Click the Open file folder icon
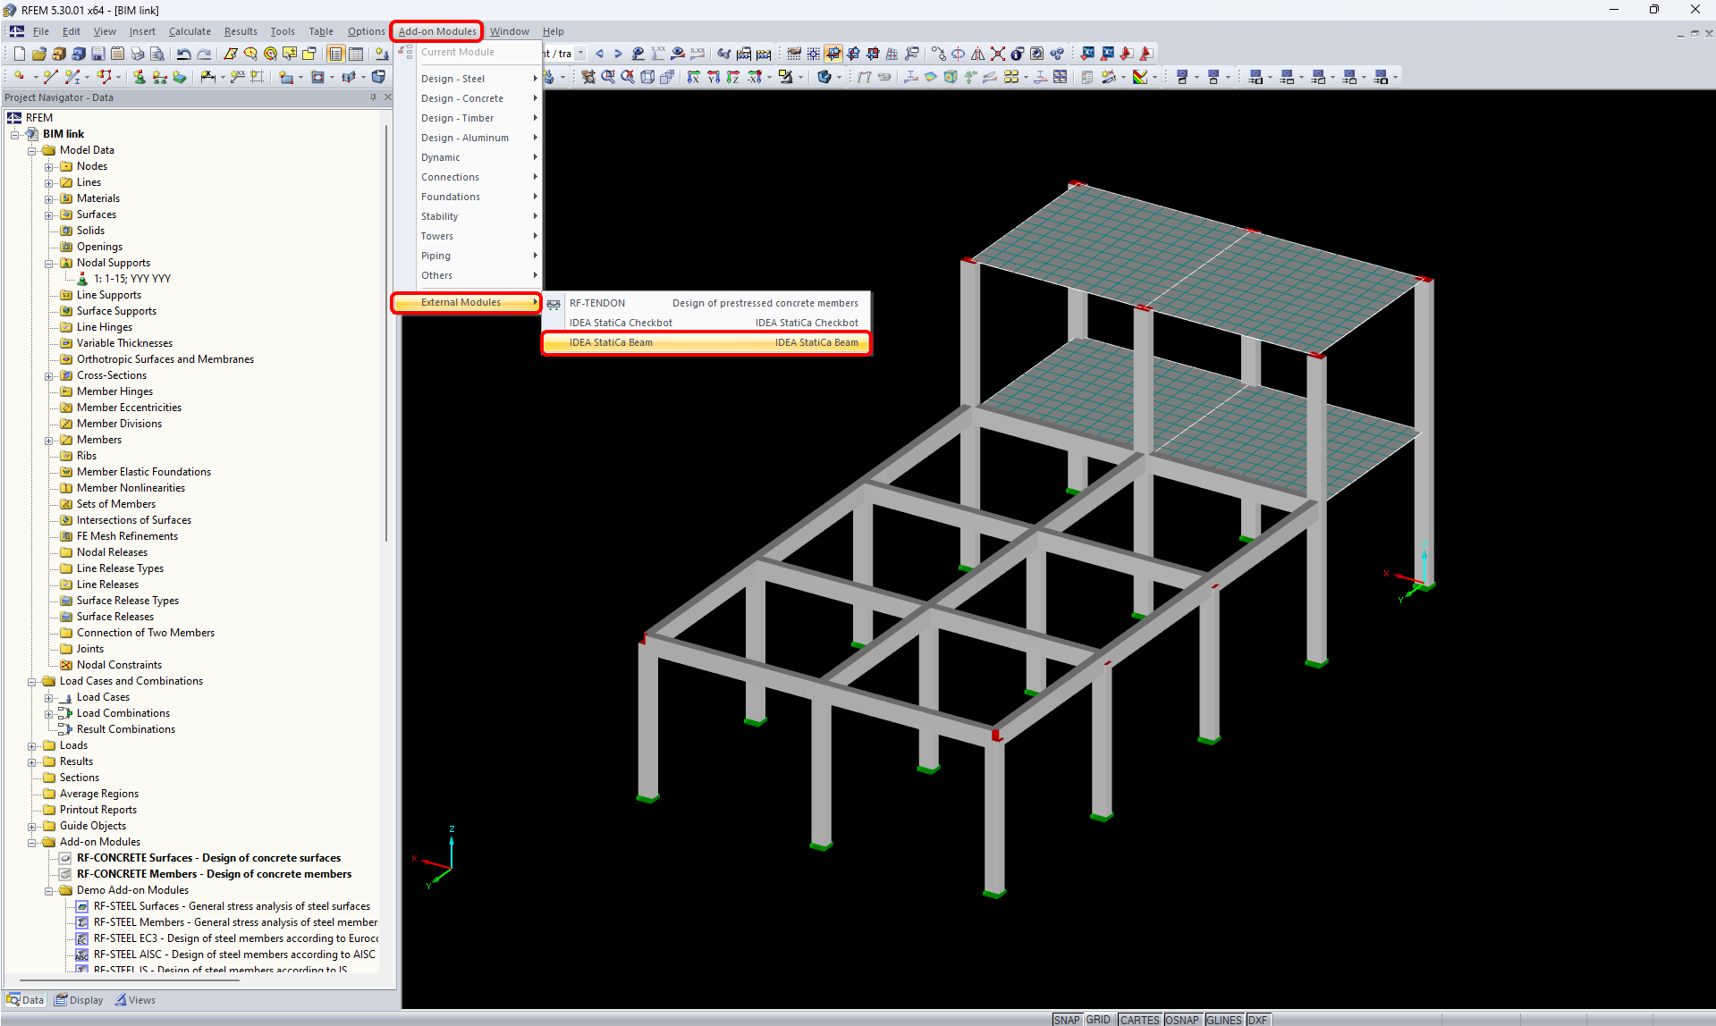 click(38, 54)
